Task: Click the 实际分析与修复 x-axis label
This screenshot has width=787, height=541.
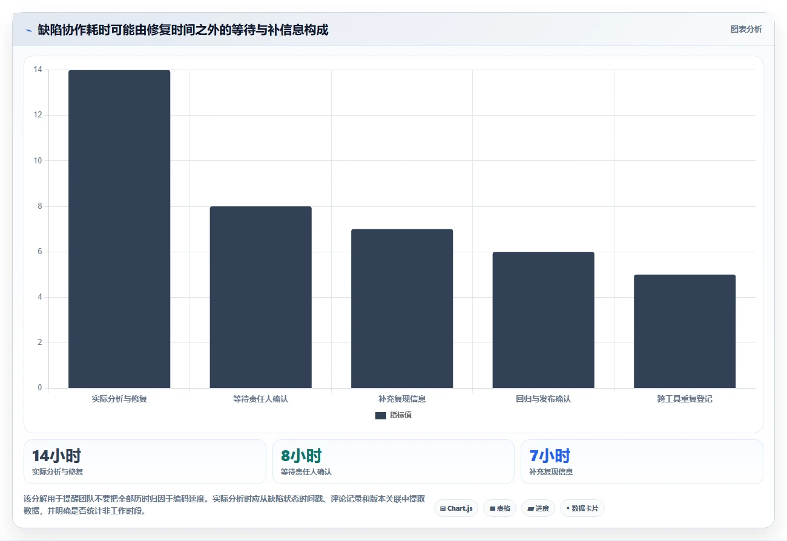Action: tap(119, 399)
